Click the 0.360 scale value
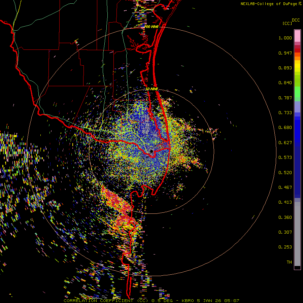The height and width of the screenshot is (303, 303). coord(285,217)
